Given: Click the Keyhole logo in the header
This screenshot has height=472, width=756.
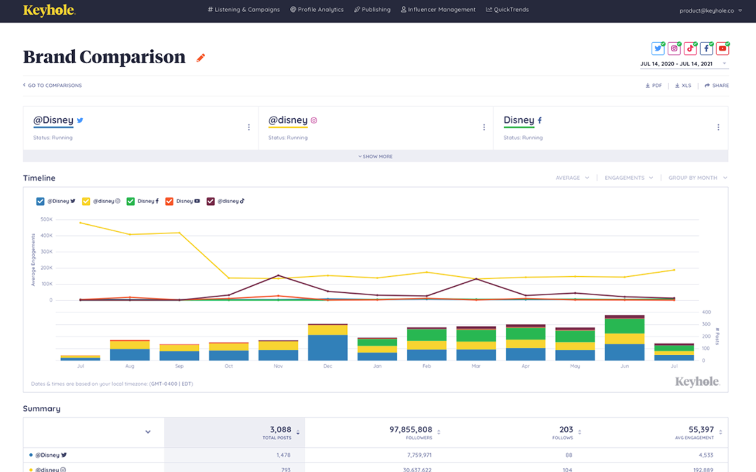Looking at the screenshot, I should [49, 10].
